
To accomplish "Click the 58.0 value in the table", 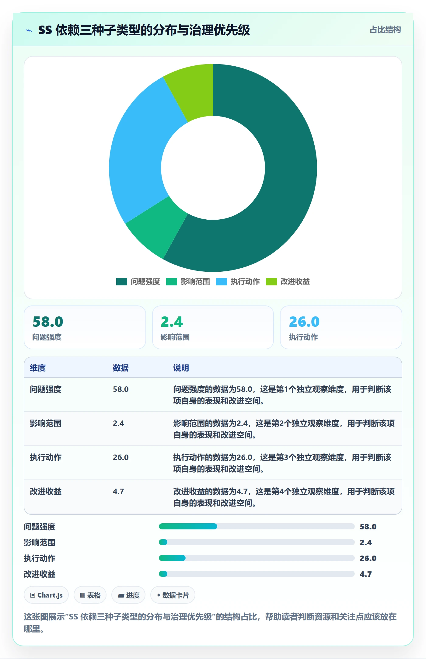I will click(x=121, y=389).
